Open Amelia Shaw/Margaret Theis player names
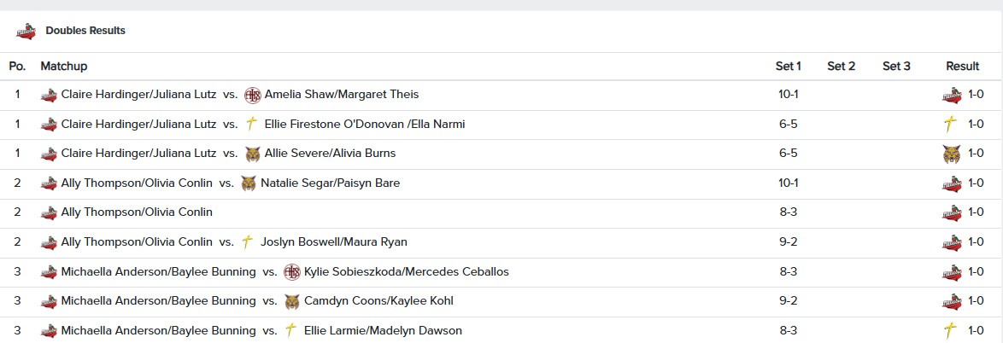This screenshot has height=343, width=1003. 342,95
